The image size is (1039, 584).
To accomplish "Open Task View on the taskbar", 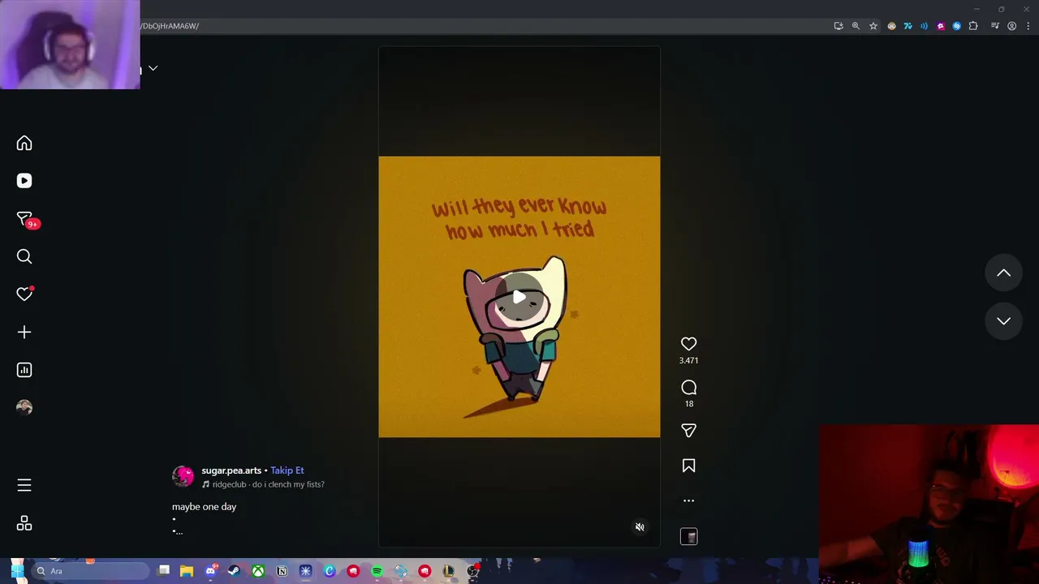I will 163,571.
